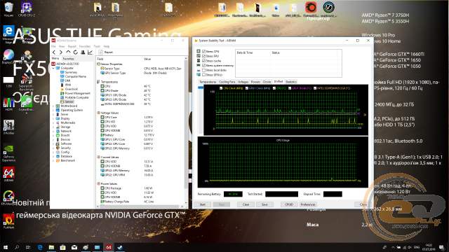This screenshot has height=252, width=449.
Task: Switch to the Temperatures tab
Action: click(208, 82)
